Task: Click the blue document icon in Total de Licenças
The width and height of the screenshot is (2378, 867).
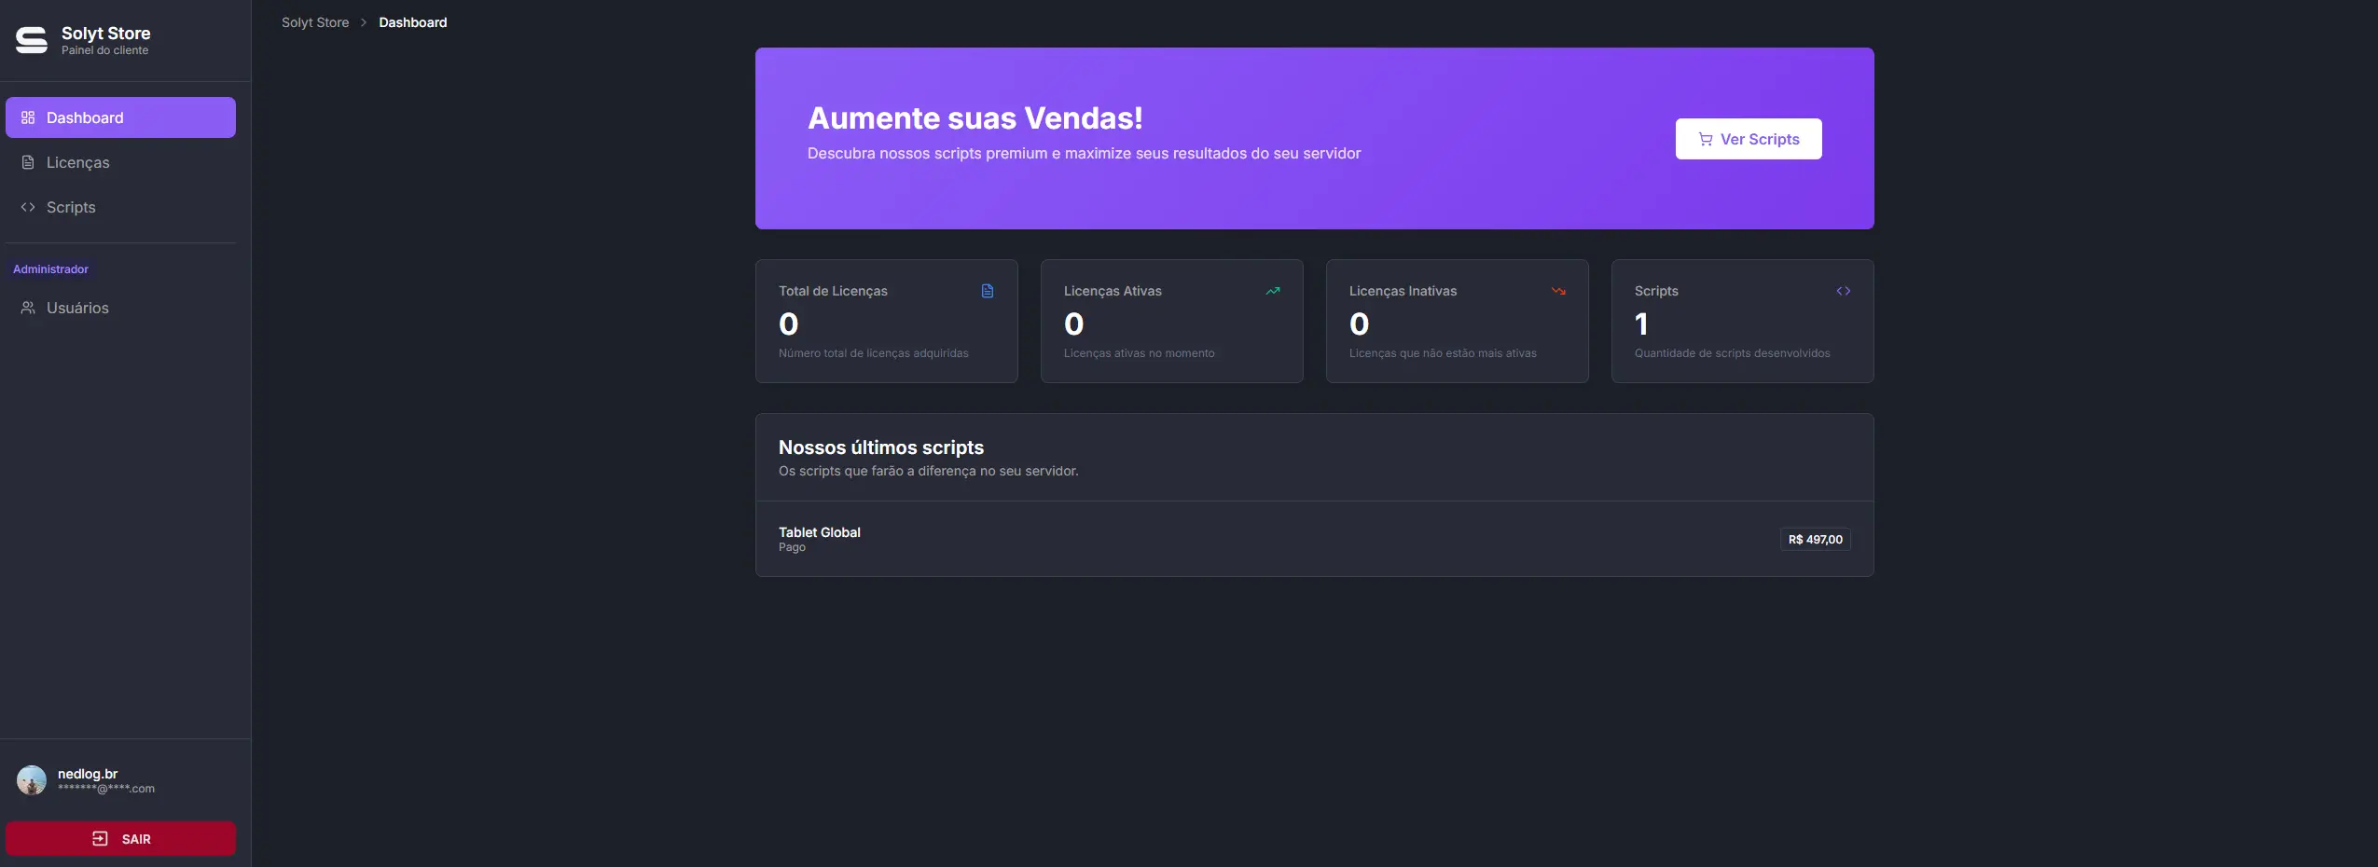Action: (988, 291)
